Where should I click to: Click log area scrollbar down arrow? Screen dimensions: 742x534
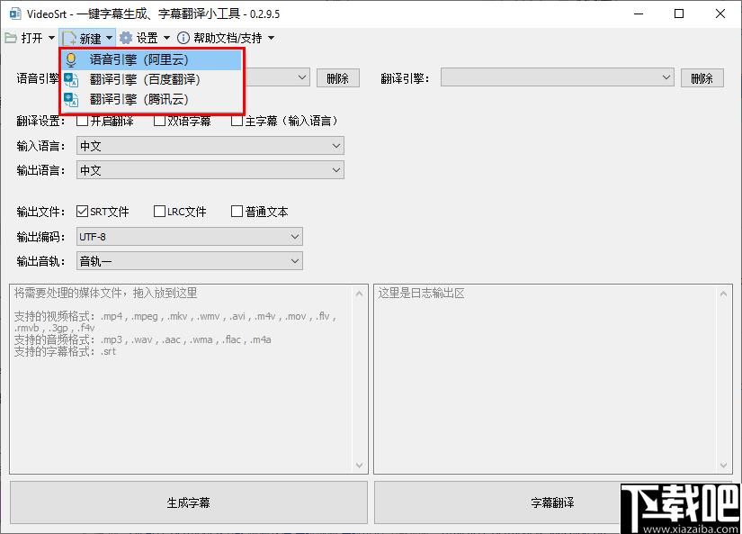coord(723,466)
